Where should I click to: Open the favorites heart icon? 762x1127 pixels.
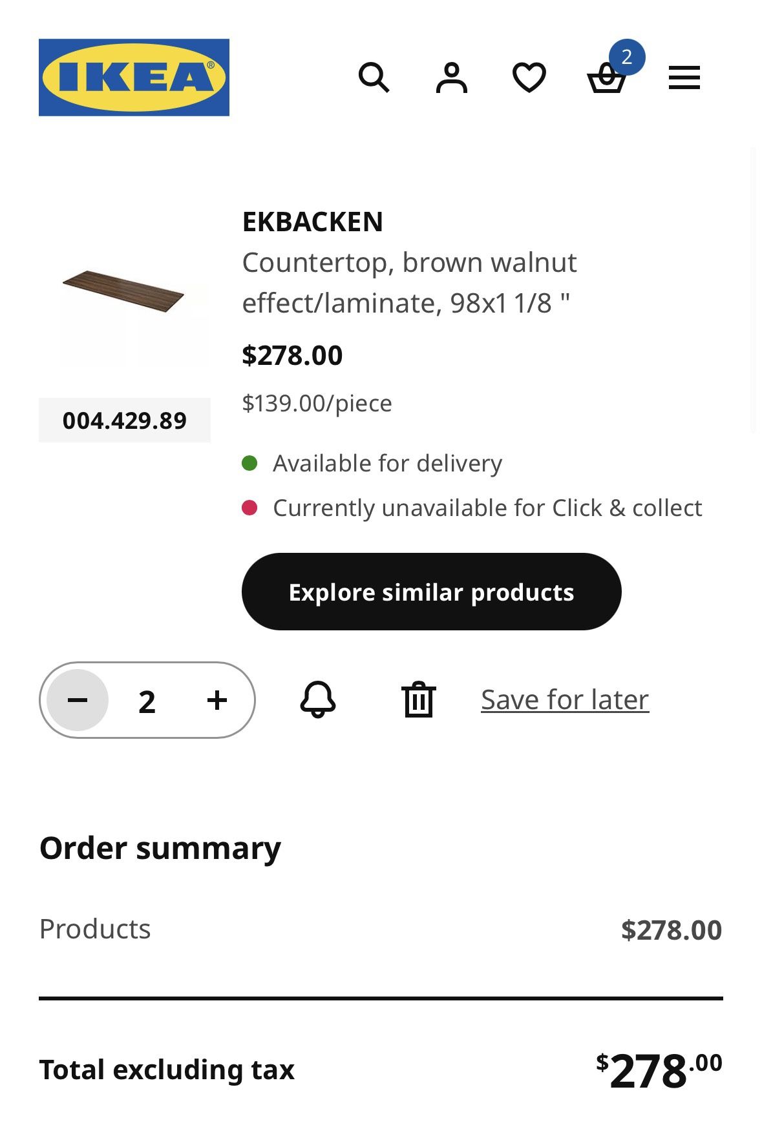(x=529, y=78)
